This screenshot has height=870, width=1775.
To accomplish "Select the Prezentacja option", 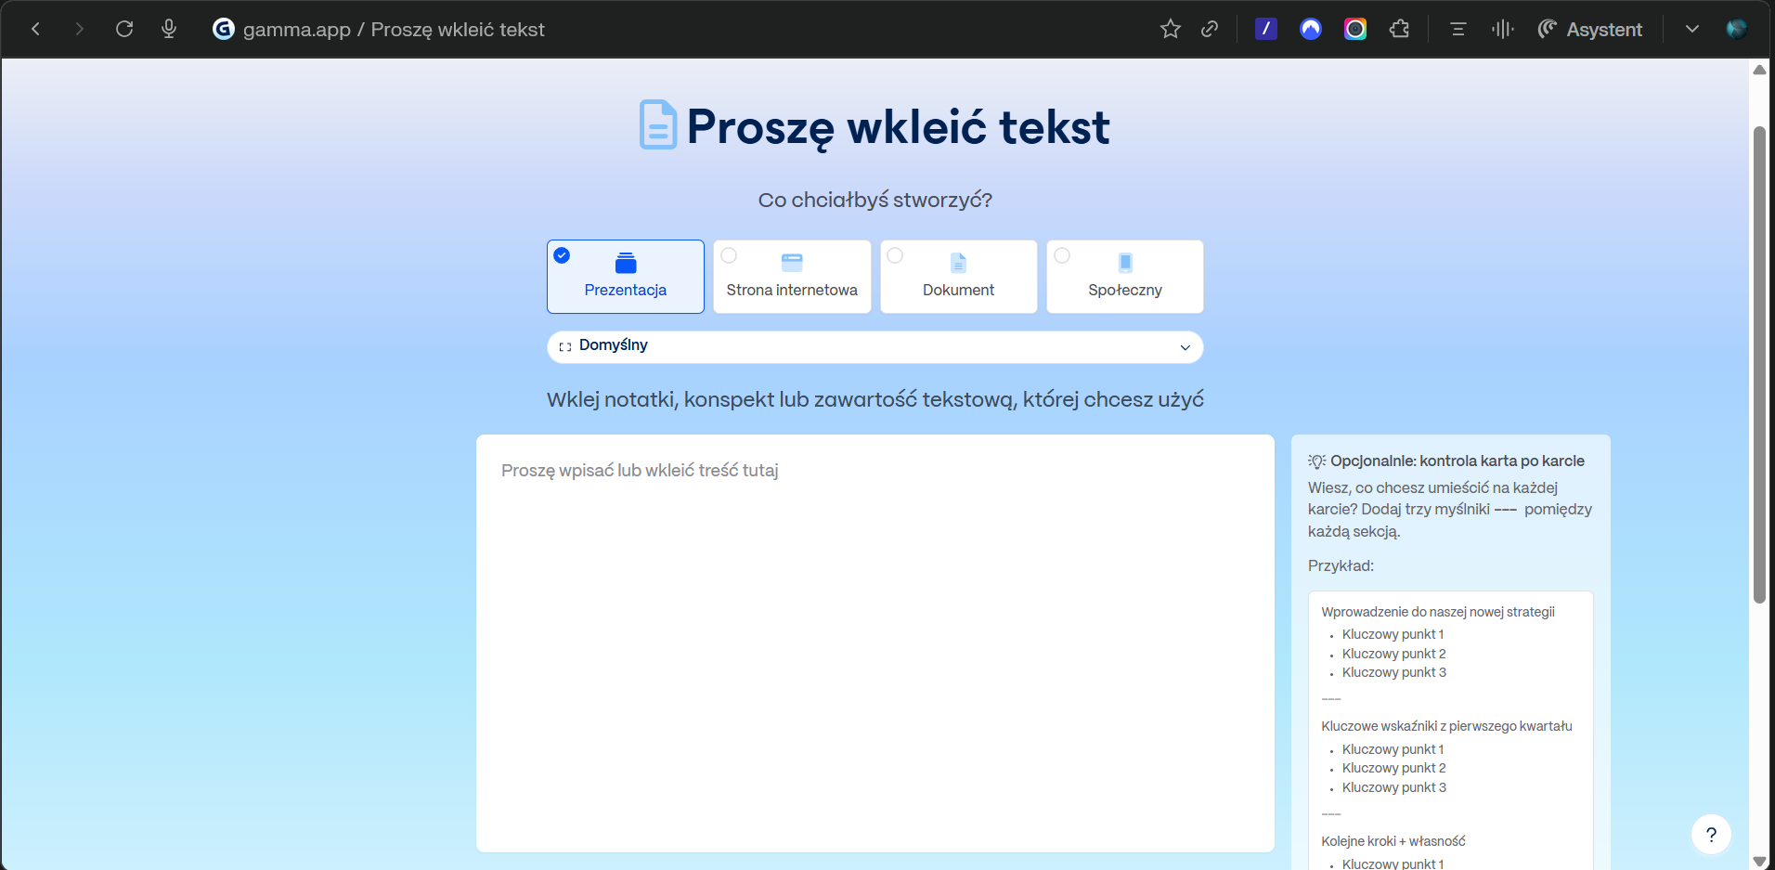I will pyautogui.click(x=626, y=277).
